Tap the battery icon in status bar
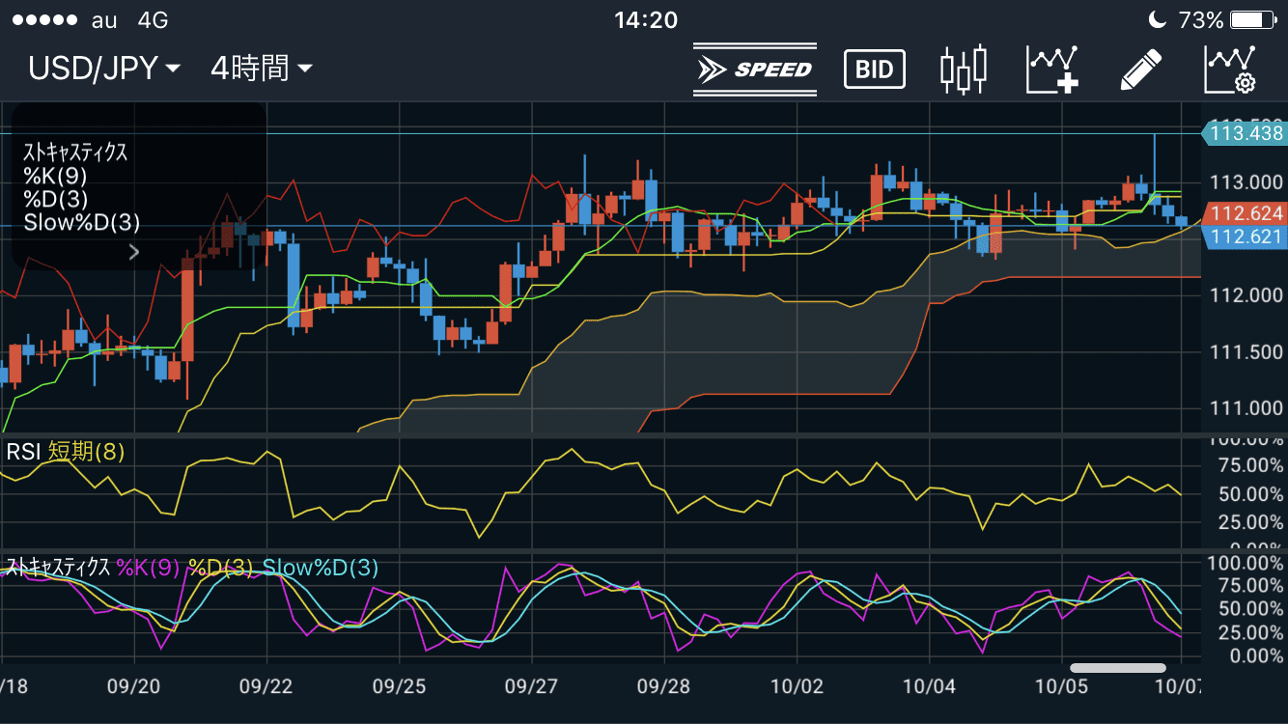 [1253, 20]
